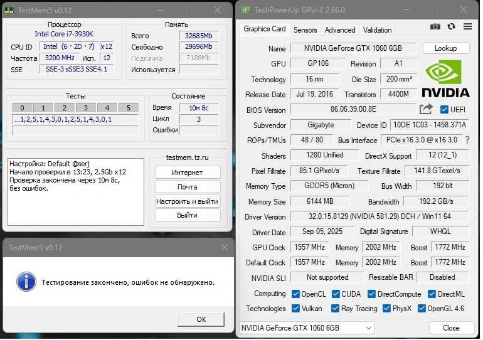Viewport: 483px width, 340px height.
Task: Click Release Date value Jul 19, 2016
Action: [314, 94]
